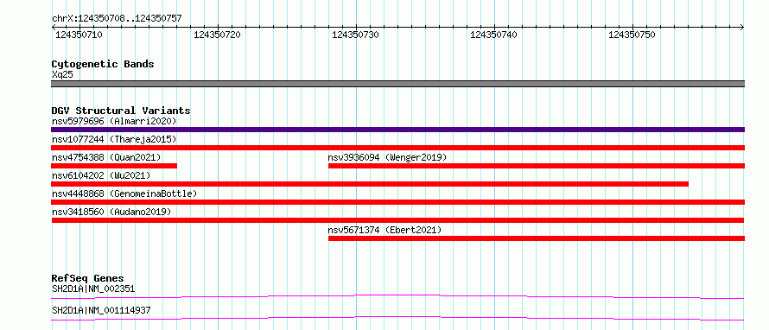
Task: Open the DGV Structural Variants track title
Action: (x=121, y=111)
